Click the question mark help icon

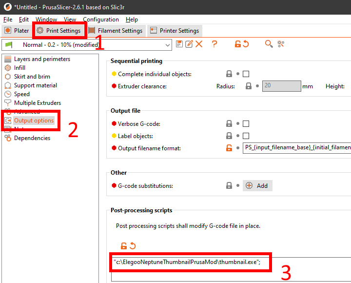coord(214,44)
